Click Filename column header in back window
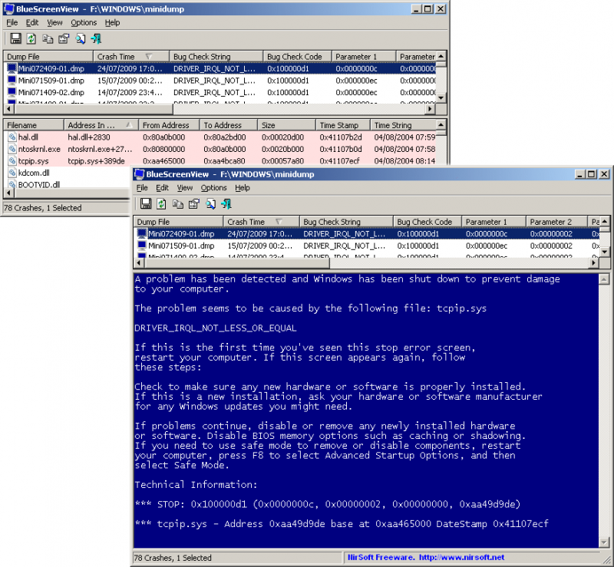This screenshot has height=567, width=614. [x=33, y=125]
